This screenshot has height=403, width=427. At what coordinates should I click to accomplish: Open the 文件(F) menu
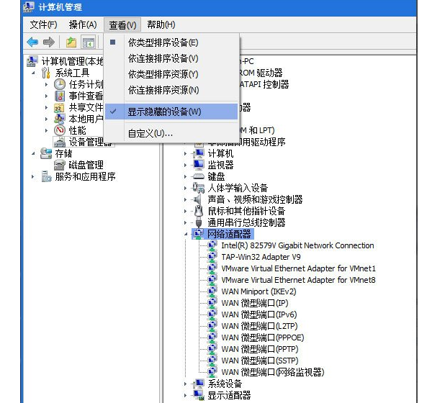click(44, 24)
